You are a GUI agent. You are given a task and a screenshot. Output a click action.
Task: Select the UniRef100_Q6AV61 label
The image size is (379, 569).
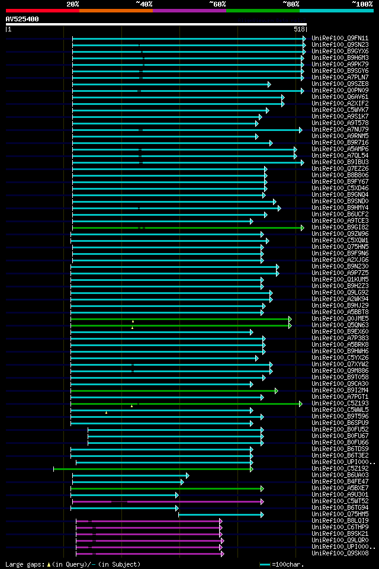click(340, 97)
